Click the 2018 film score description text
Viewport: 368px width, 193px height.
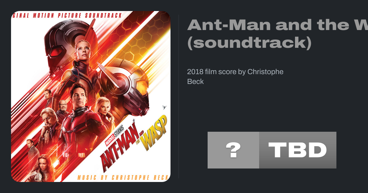235,77
